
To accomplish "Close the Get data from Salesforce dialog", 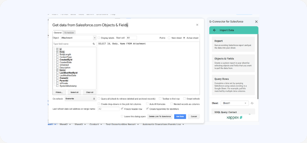I will [197, 25].
